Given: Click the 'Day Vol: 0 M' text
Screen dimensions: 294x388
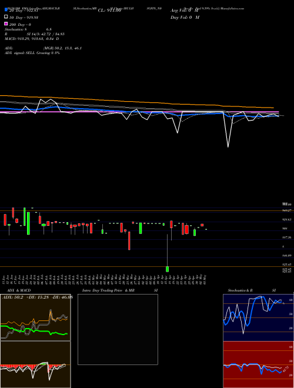Looking at the screenshot, I should click(x=185, y=17).
